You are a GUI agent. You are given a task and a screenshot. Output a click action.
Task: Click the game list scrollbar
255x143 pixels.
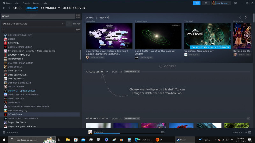point(81,55)
